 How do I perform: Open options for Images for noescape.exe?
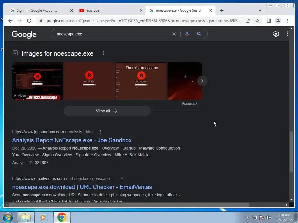(x=104, y=53)
